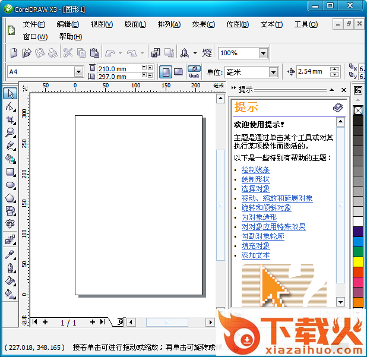
Task: Click the Redo arrow button
Action: tap(132, 53)
